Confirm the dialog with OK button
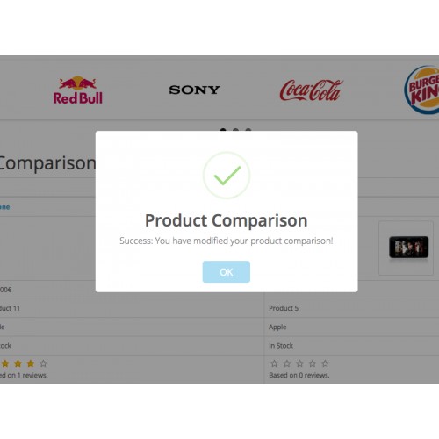The width and height of the screenshot is (439, 439). click(227, 272)
